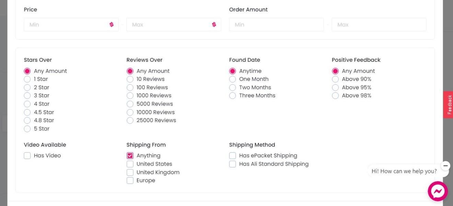Choose 1000 Reviews under Reviews Over
This screenshot has width=453, height=206.
(x=130, y=96)
